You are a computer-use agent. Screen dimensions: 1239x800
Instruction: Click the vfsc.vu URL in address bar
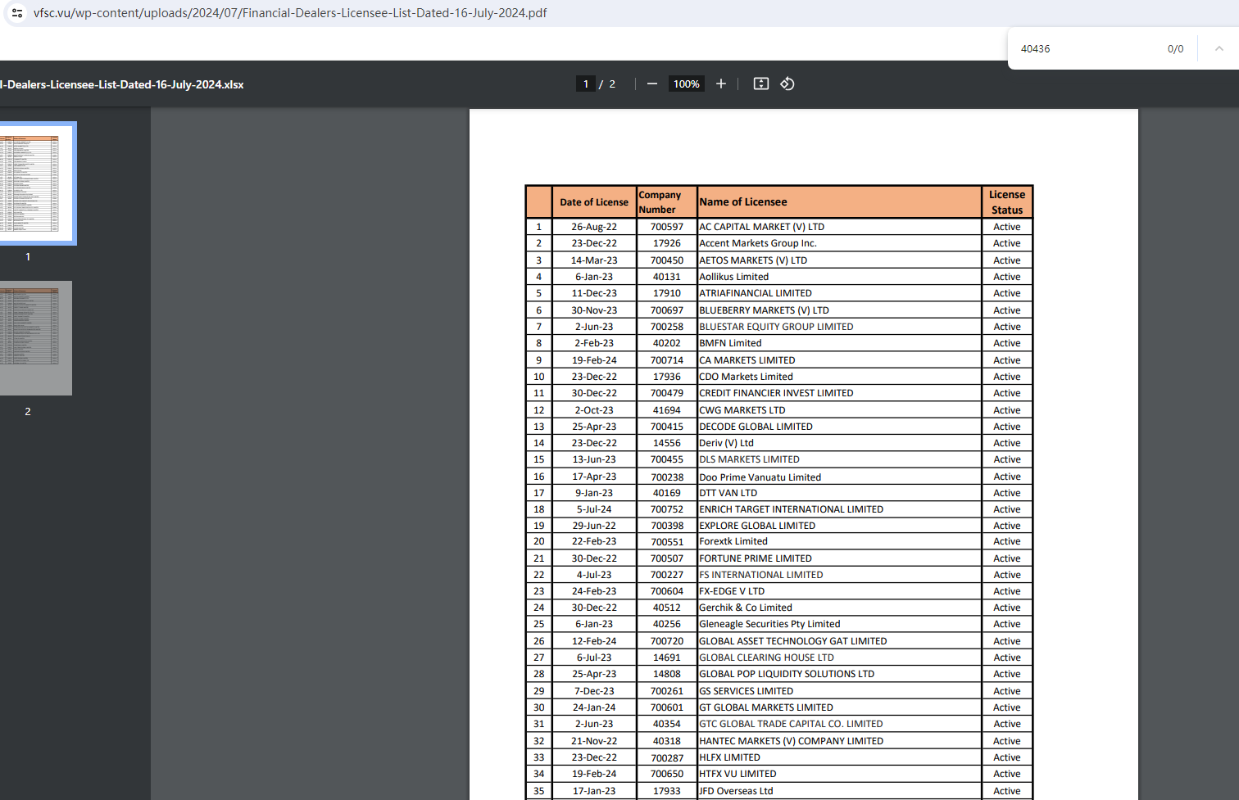coord(290,13)
